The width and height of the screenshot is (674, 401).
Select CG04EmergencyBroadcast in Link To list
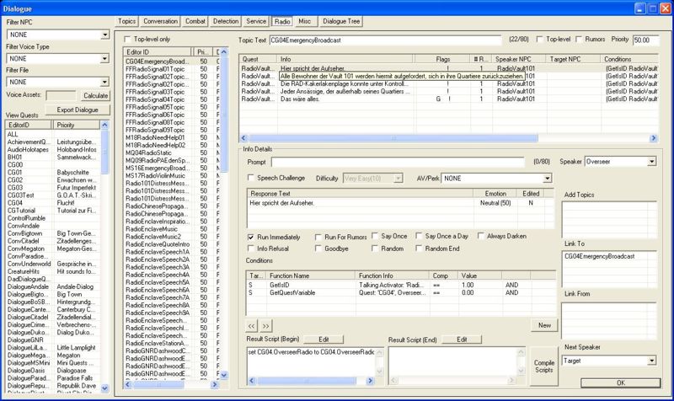coord(599,256)
